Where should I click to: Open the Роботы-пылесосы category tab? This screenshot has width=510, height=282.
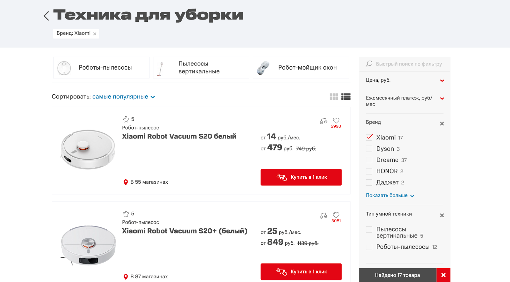click(101, 68)
